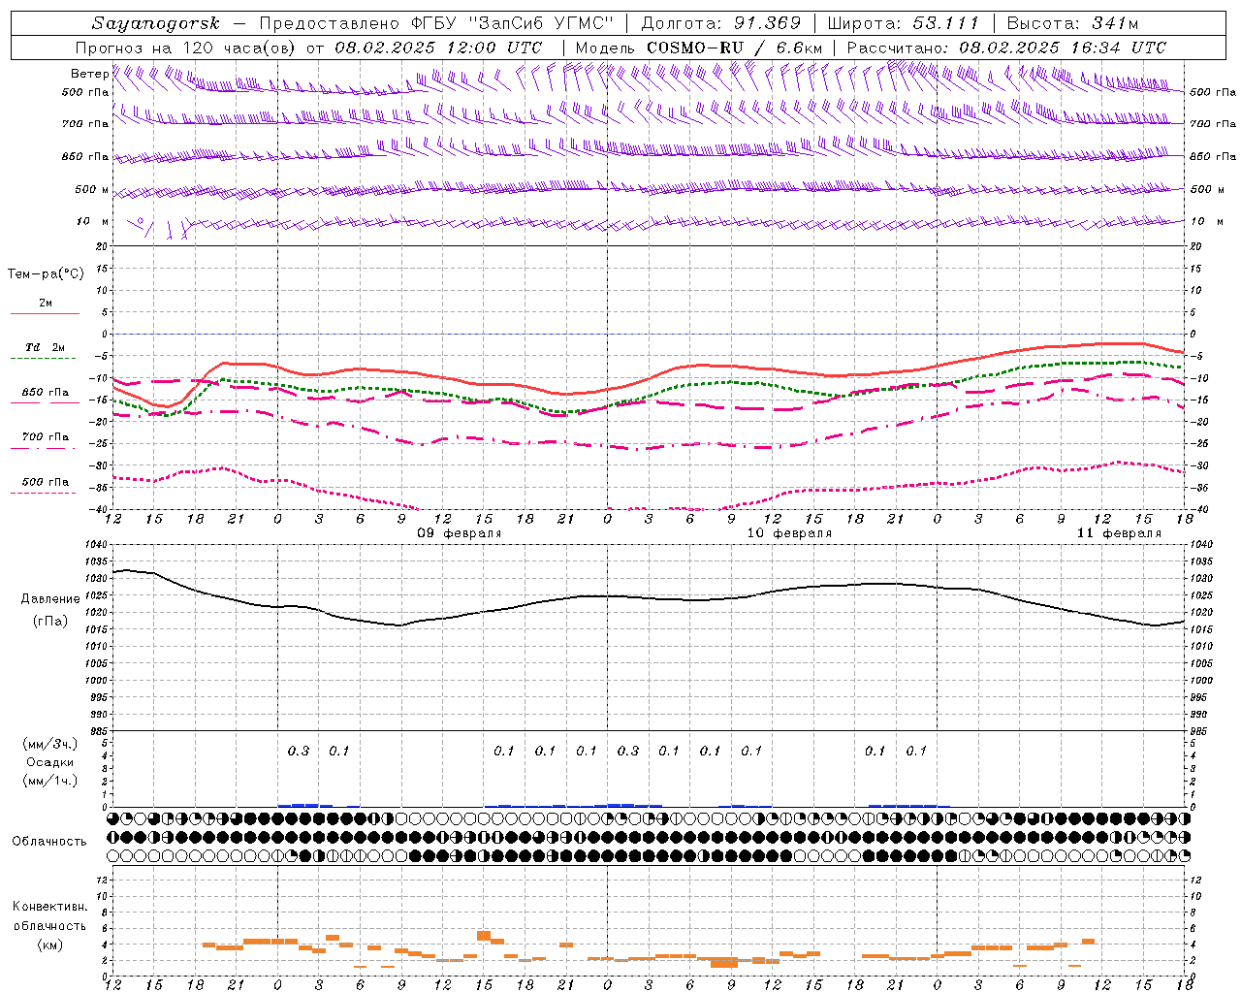Click the 20 value on left temperature axis
This screenshot has width=1241, height=993.
103,246
